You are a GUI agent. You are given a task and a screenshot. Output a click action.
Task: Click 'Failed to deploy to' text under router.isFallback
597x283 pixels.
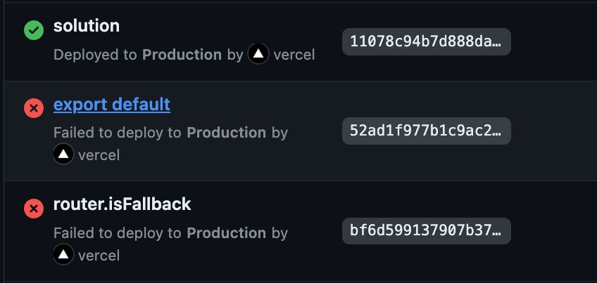click(118, 233)
